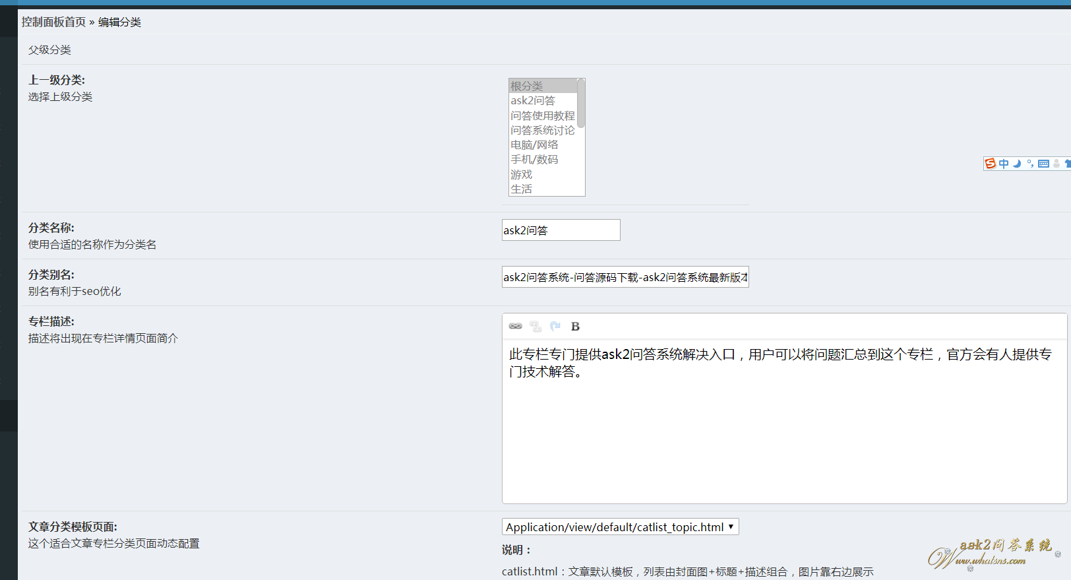Image resolution: width=1071 pixels, height=580 pixels.
Task: Toggle bold formatting in description editor
Action: pos(575,327)
